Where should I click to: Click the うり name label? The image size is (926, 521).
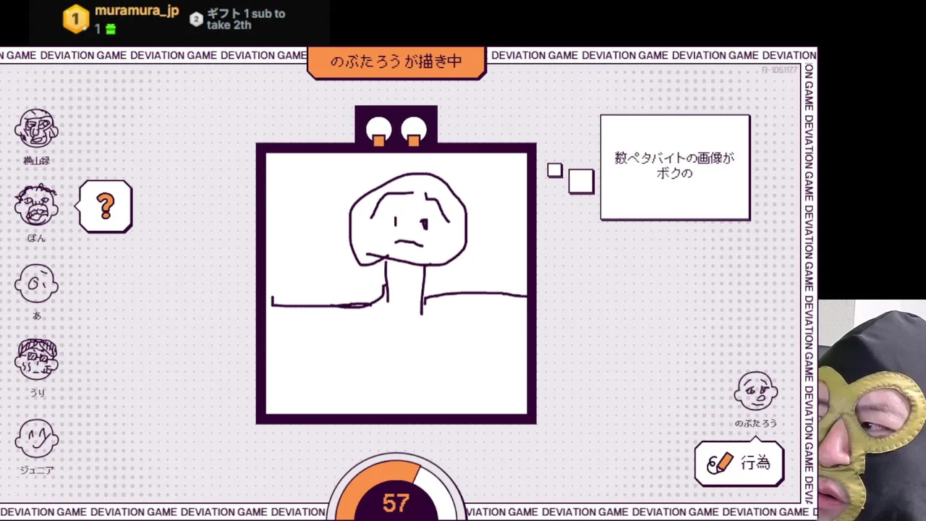[x=37, y=393]
